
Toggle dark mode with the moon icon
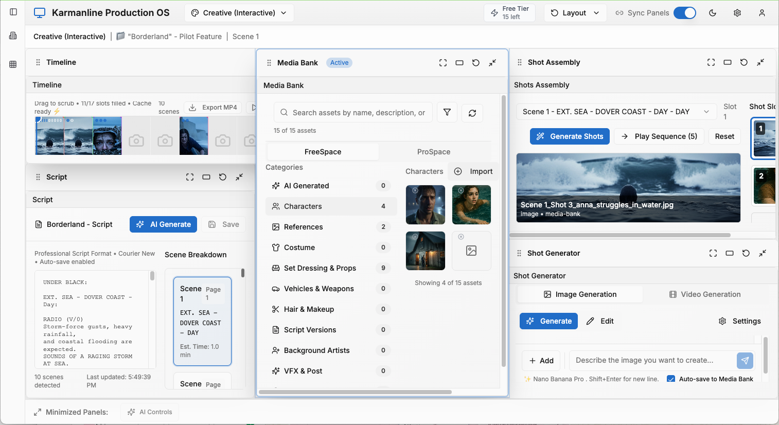(712, 13)
